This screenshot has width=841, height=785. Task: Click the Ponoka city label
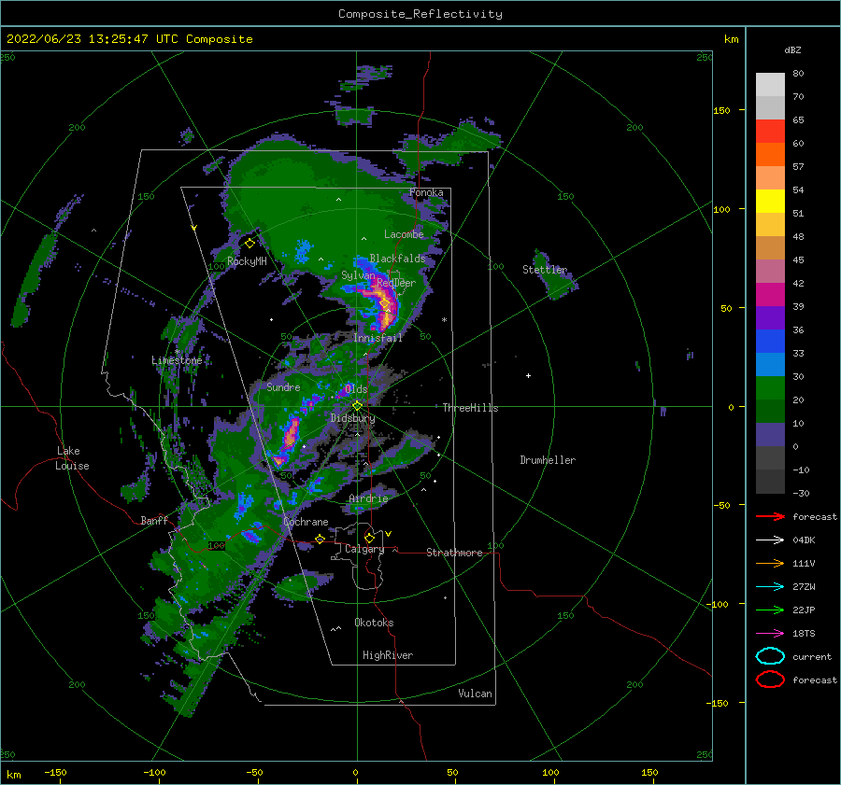pyautogui.click(x=426, y=192)
